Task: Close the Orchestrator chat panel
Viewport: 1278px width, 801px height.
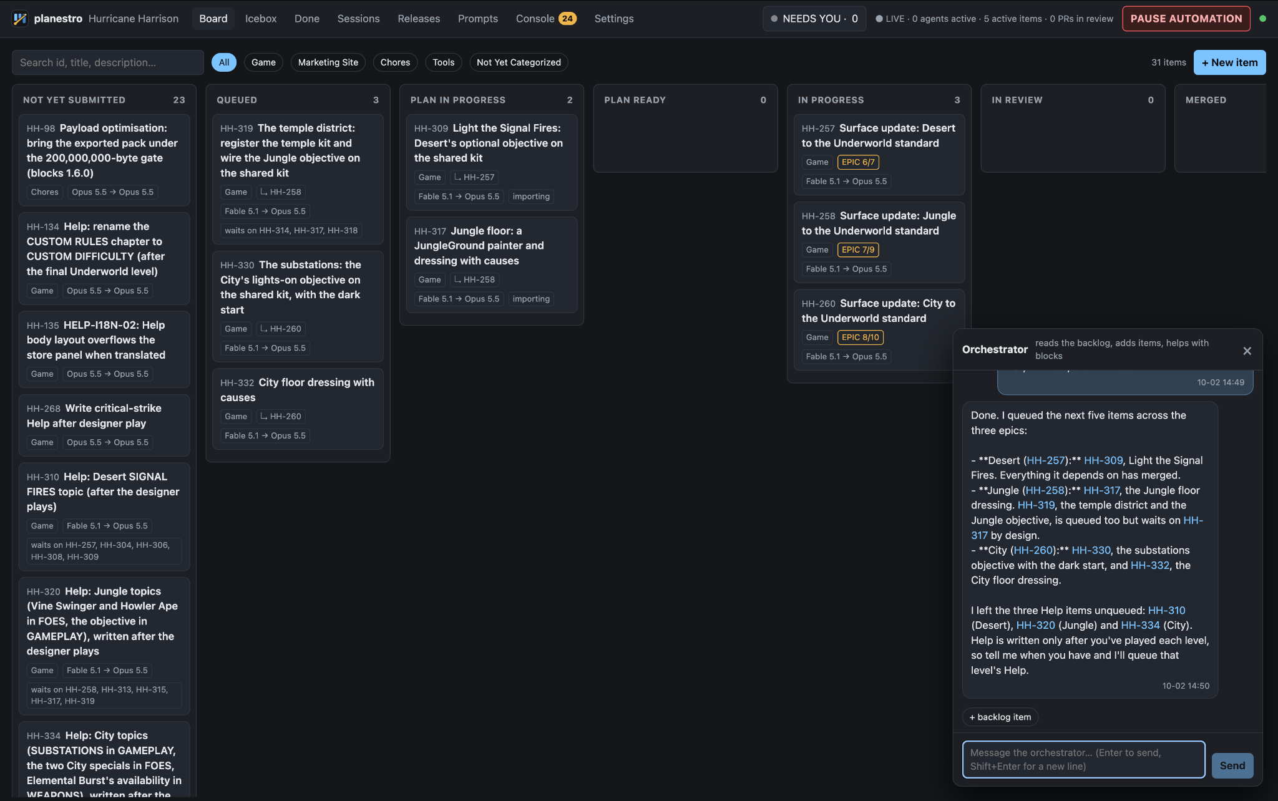Action: [1247, 351]
